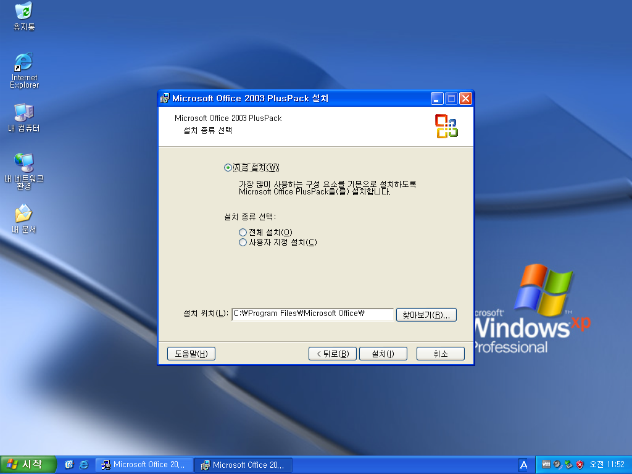This screenshot has width=632, height=474.
Task: Click the Microsoft Office 2003 PlusPack header text
Action: pos(228,118)
